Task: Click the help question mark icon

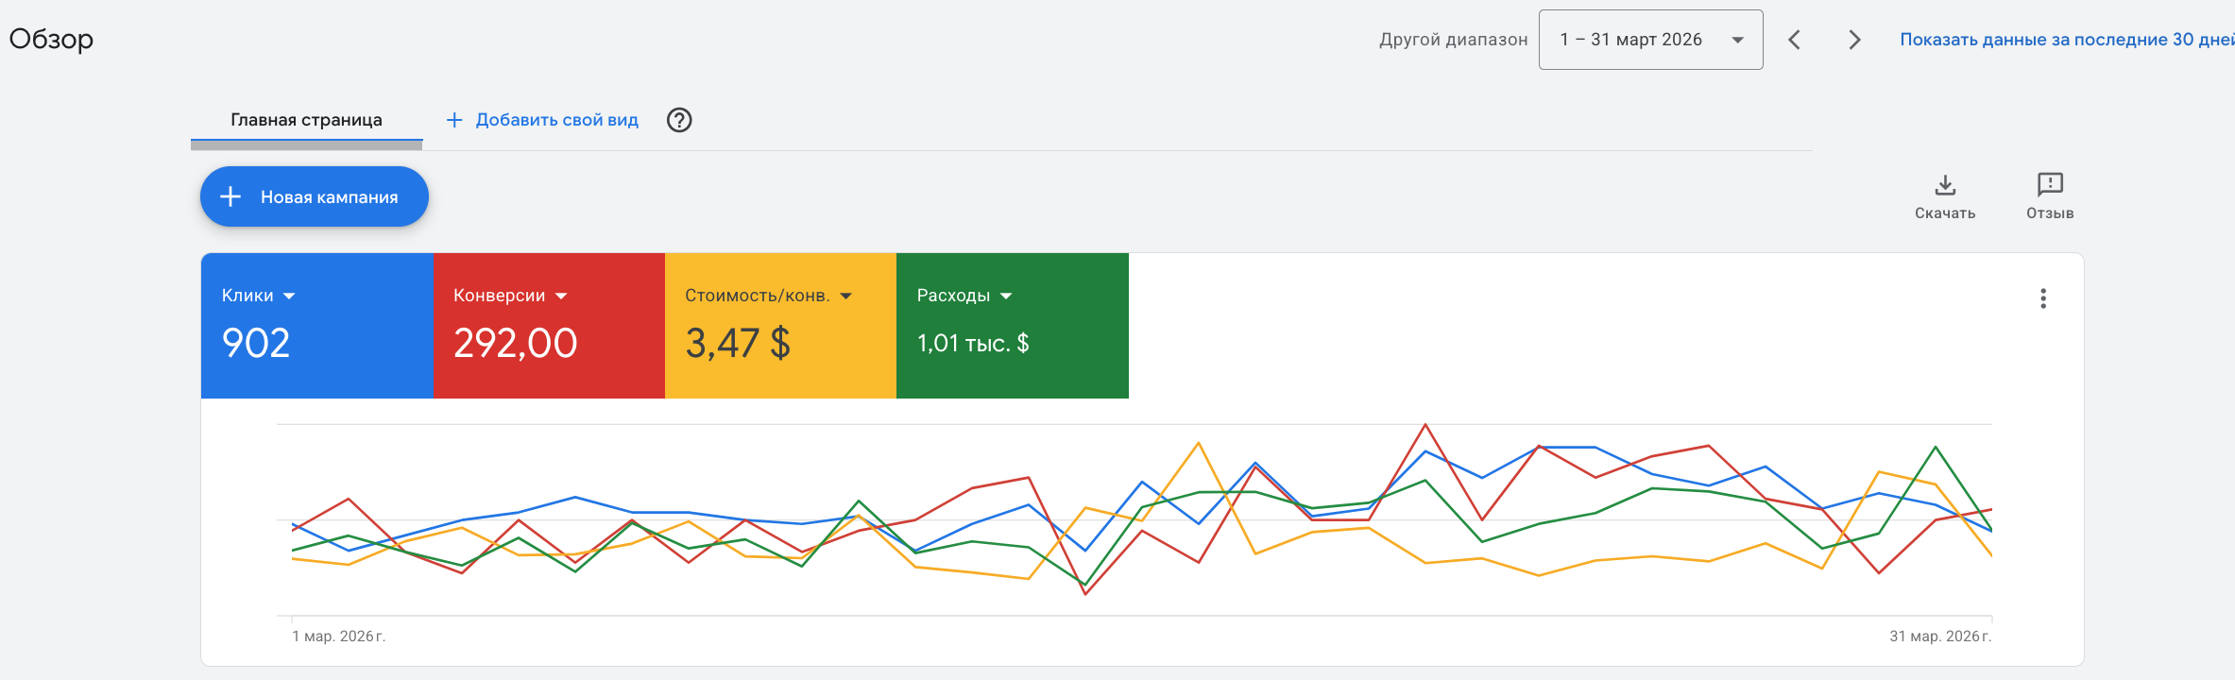Action: pos(679,120)
